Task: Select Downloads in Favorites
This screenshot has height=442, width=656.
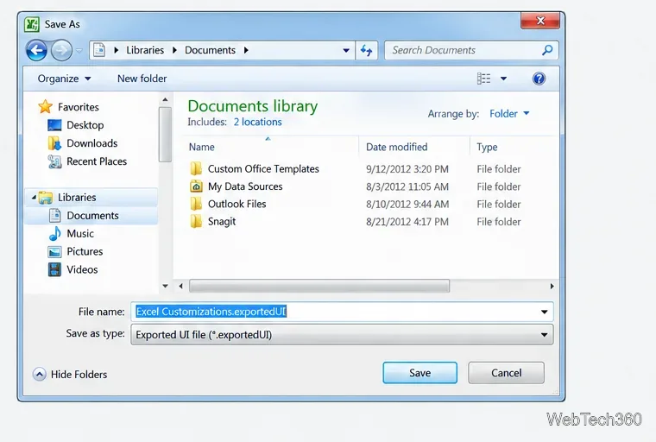Action: (92, 143)
